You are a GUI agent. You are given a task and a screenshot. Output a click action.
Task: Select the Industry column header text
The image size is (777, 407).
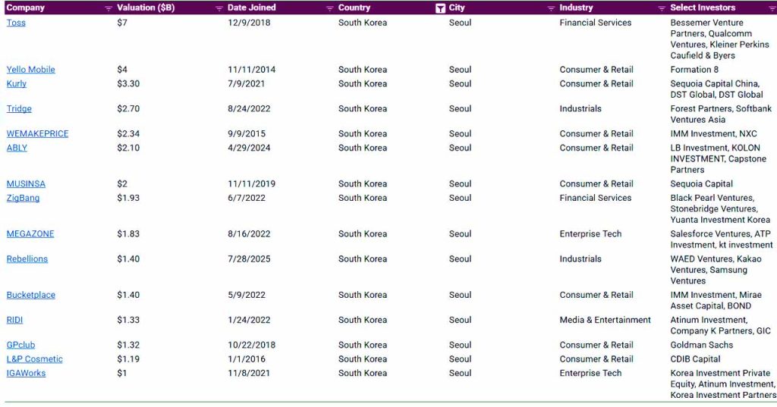(576, 8)
